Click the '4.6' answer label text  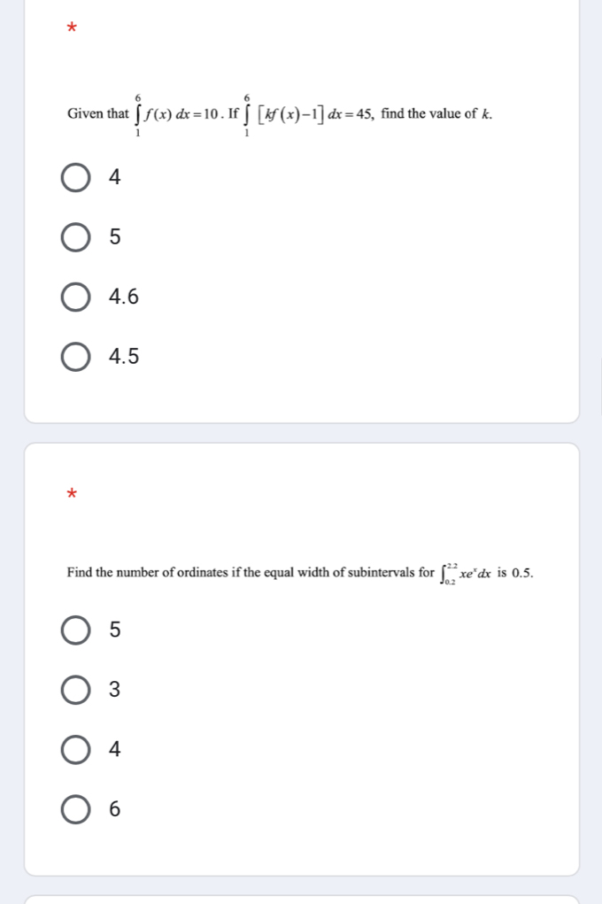point(123,297)
